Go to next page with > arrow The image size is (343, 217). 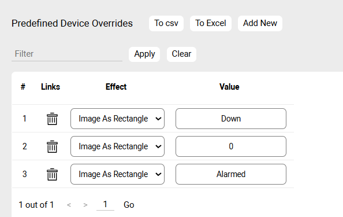click(x=85, y=205)
